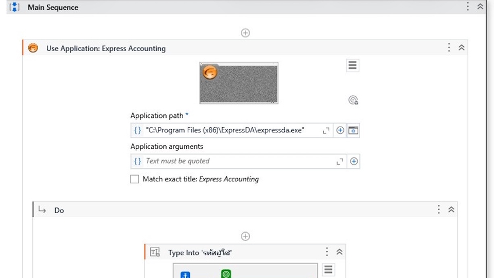Open hamburger menu in Type Into activity

coord(328,270)
